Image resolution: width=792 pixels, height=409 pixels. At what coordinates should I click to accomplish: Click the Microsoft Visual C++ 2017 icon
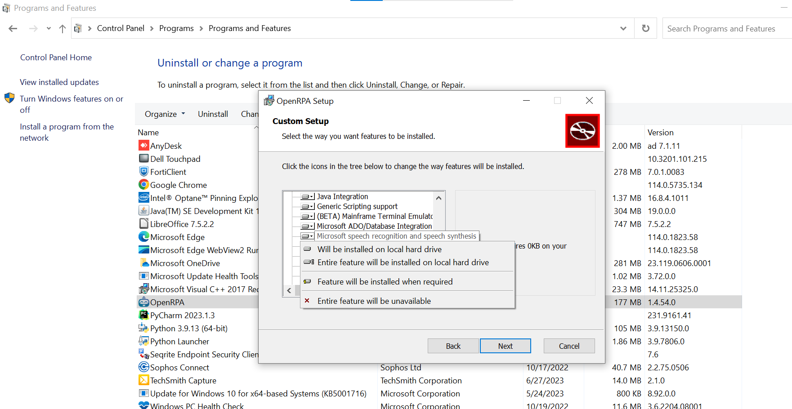pyautogui.click(x=143, y=289)
